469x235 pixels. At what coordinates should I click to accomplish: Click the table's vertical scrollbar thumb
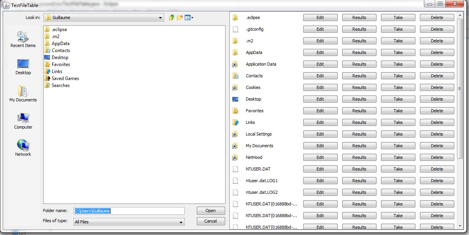tap(460, 89)
